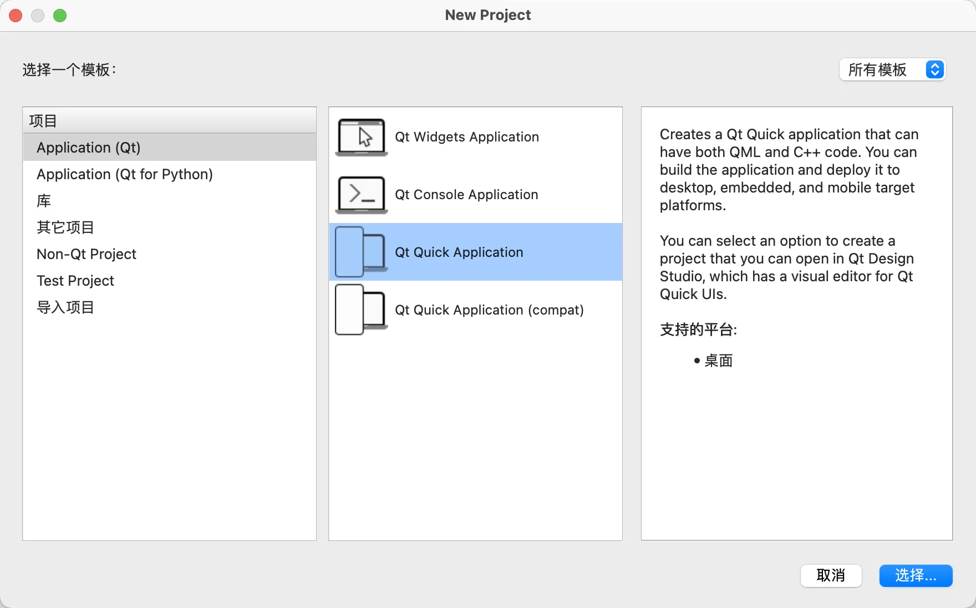Close the New Project dialog with the red button
The image size is (976, 608).
(16, 16)
